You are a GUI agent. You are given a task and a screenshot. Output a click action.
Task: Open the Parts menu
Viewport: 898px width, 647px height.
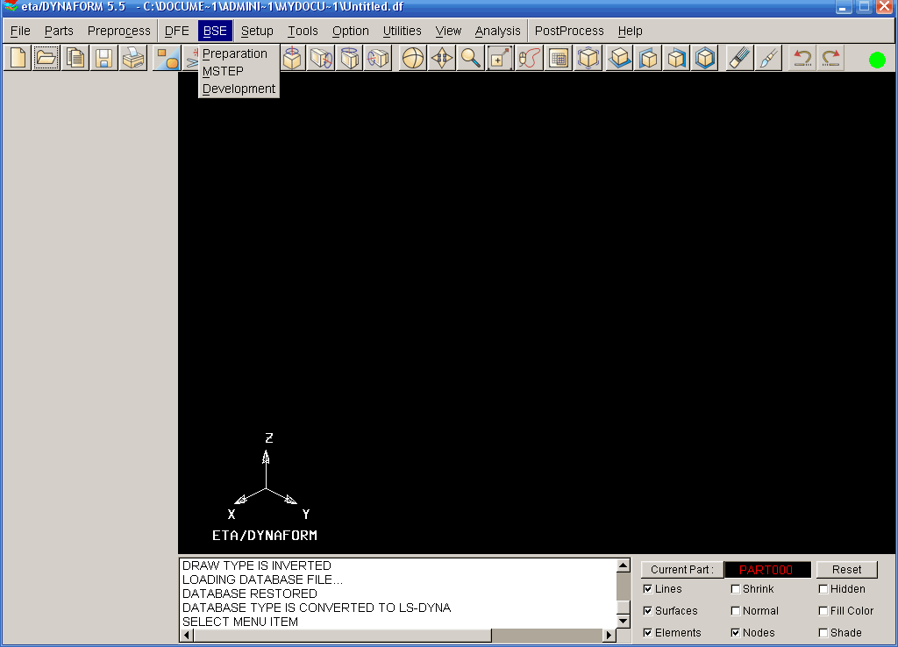[x=59, y=31]
